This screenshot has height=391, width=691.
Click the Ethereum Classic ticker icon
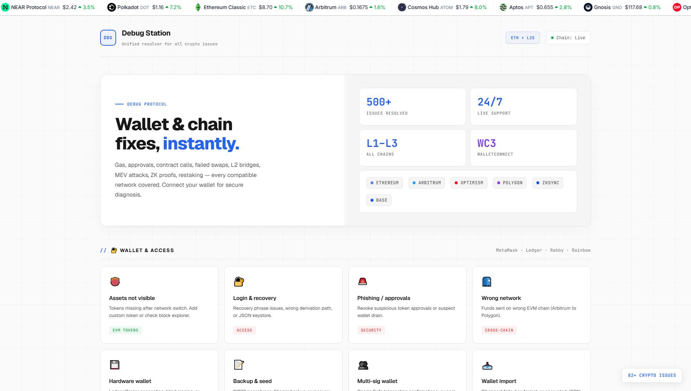point(198,7)
